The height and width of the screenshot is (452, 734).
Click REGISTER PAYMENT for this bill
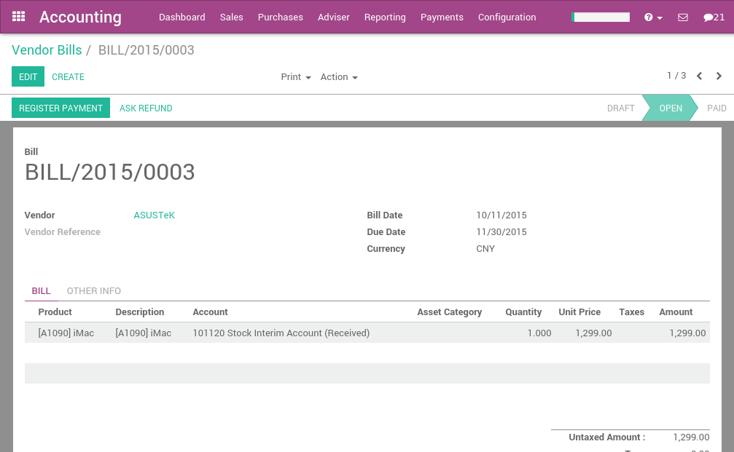click(x=60, y=108)
